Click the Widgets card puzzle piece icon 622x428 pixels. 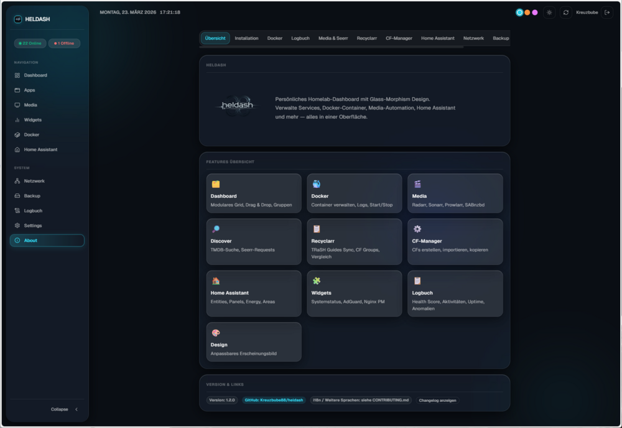pyautogui.click(x=316, y=281)
